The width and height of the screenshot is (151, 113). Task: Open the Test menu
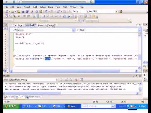pos(65,7)
